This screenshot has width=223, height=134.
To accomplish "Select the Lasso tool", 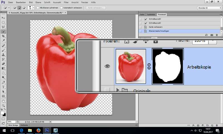I will pos(4,27).
